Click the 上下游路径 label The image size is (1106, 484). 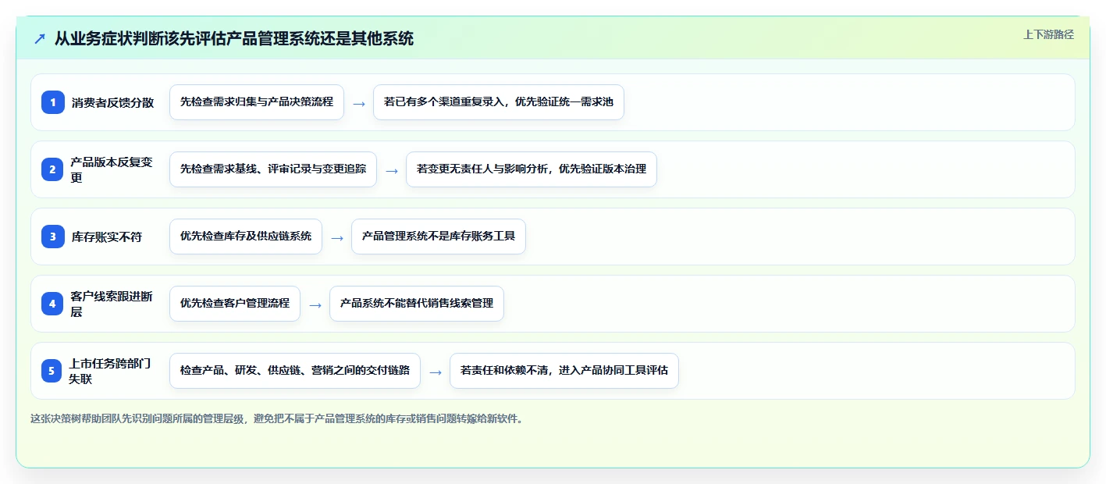coord(1048,34)
